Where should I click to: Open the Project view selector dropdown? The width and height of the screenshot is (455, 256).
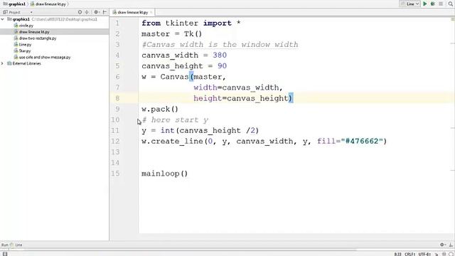pos(31,13)
